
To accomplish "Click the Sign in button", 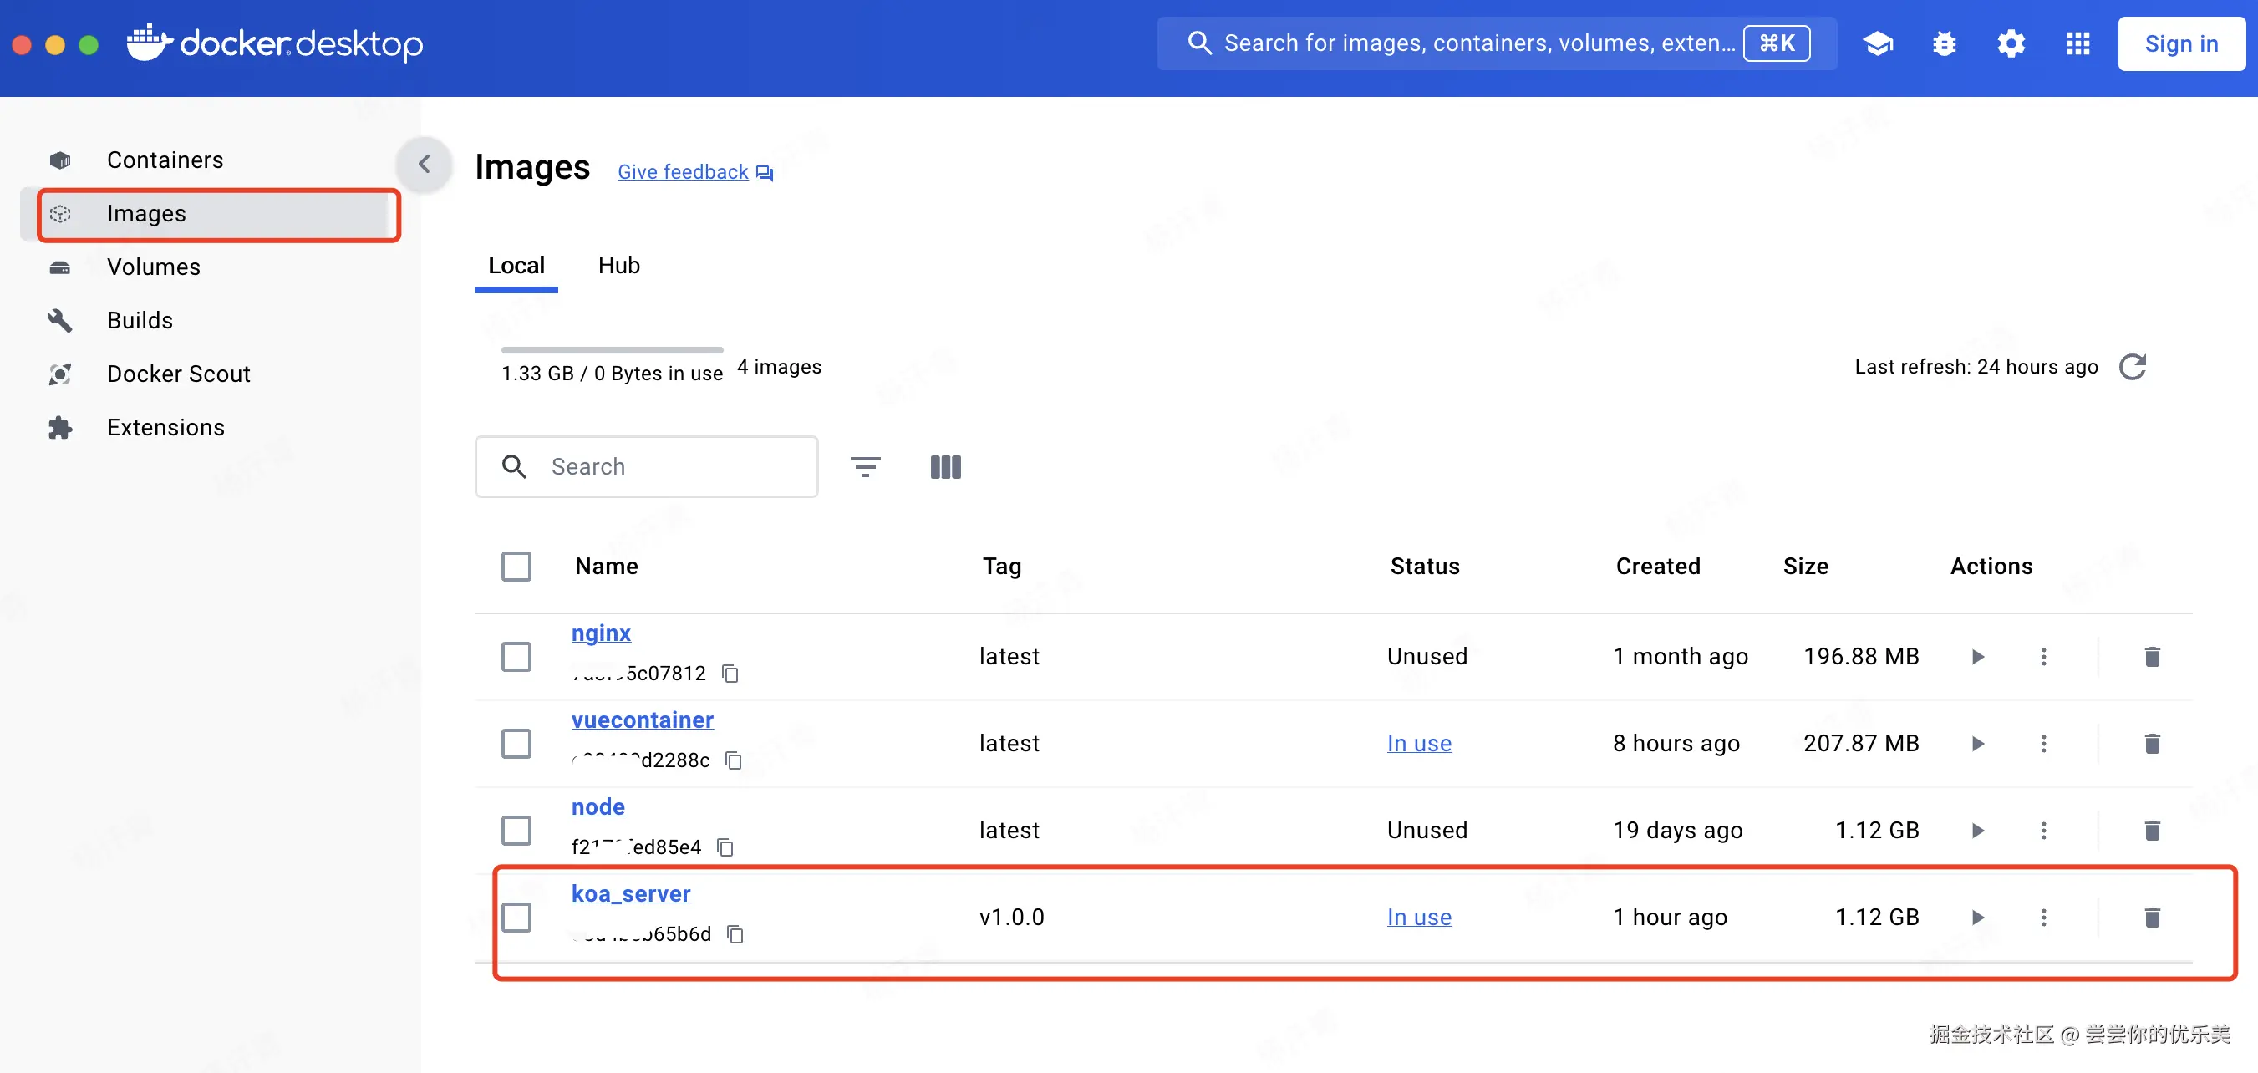I will [x=2181, y=43].
